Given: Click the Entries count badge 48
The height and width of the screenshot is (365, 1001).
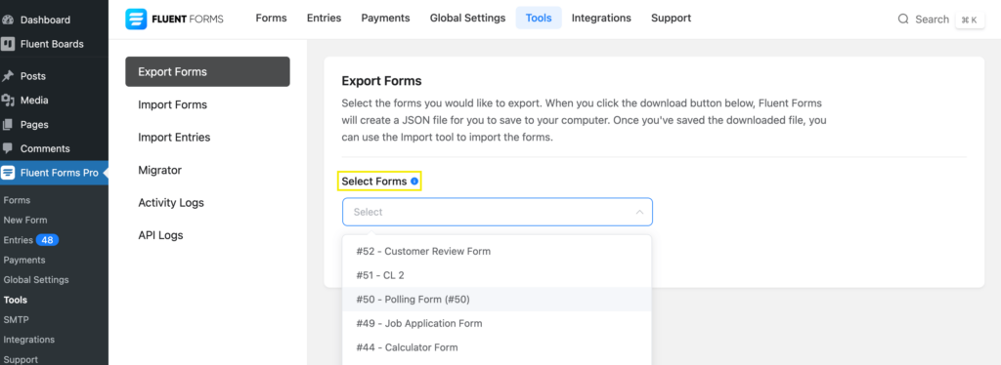Looking at the screenshot, I should click(x=47, y=240).
